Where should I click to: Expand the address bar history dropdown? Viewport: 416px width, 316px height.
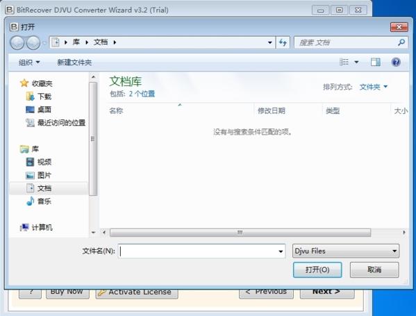(x=270, y=42)
